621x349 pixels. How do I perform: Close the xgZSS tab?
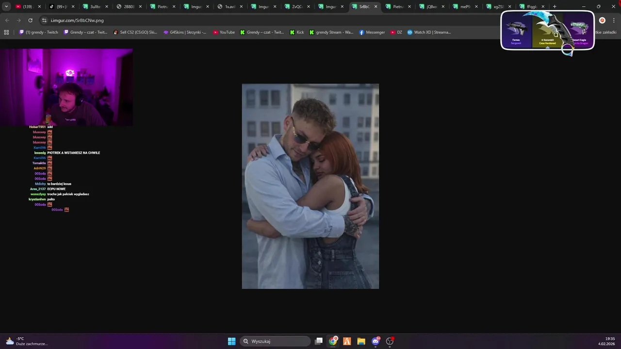[x=509, y=7]
